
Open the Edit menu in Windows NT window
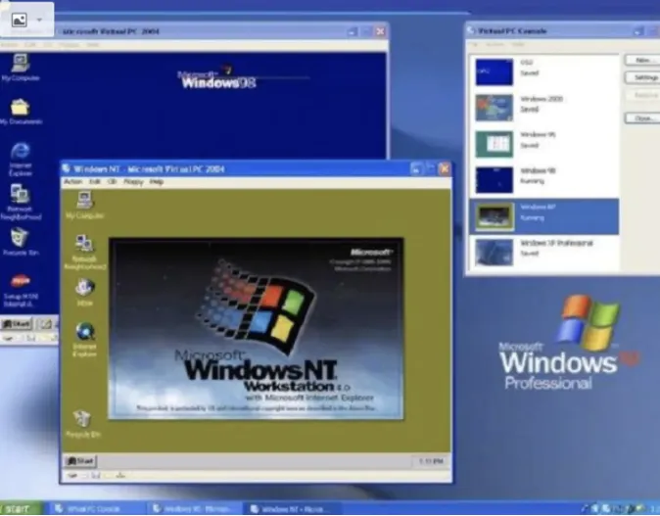[95, 181]
